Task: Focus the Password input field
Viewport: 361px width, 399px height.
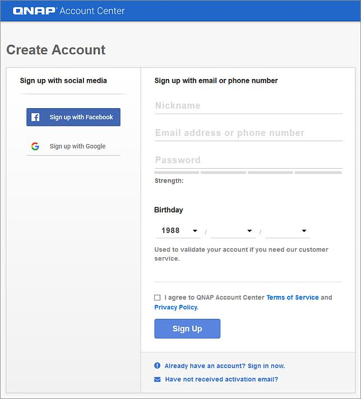Action: (x=249, y=160)
